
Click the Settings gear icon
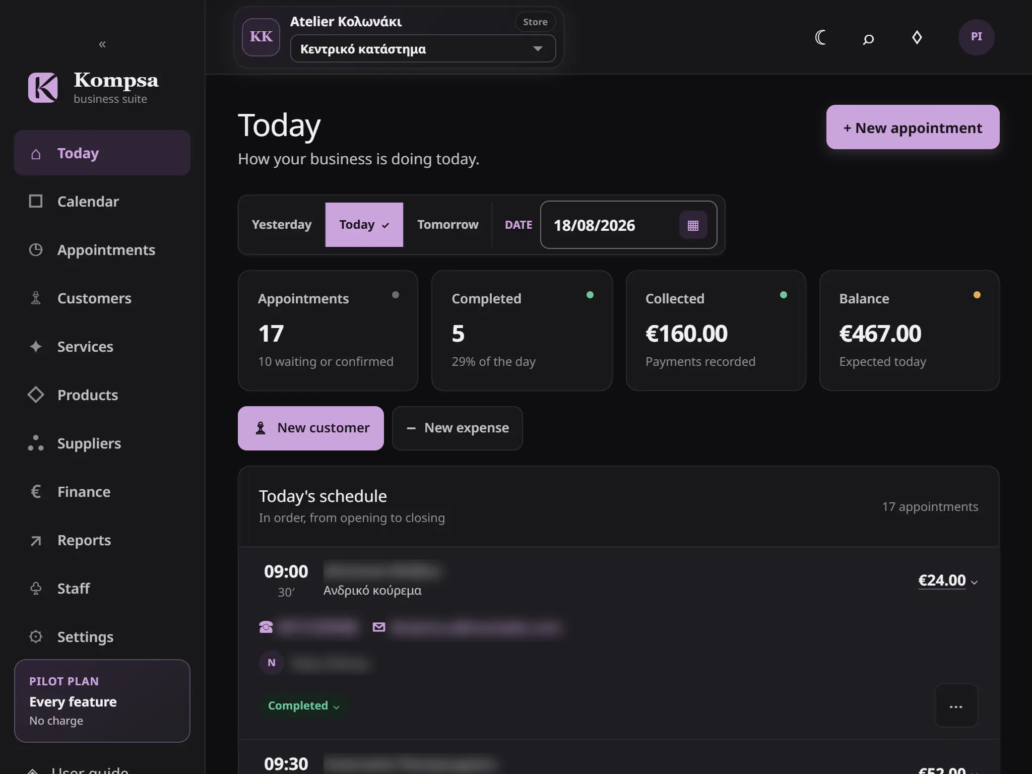tap(36, 637)
